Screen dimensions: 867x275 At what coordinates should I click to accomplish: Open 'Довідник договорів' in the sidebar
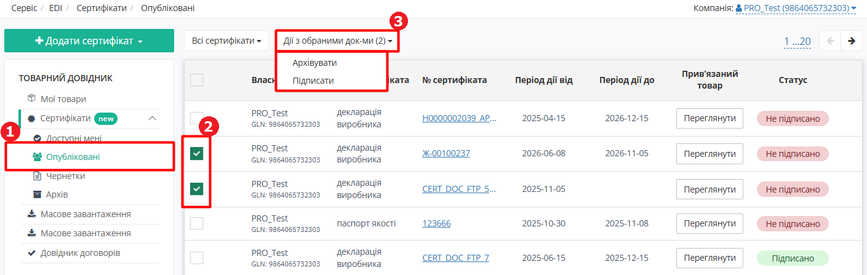tap(80, 253)
